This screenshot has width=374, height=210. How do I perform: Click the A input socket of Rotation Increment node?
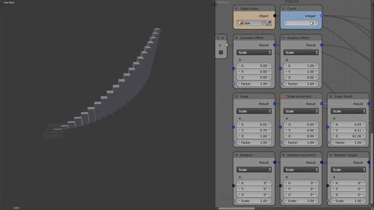tap(280, 185)
